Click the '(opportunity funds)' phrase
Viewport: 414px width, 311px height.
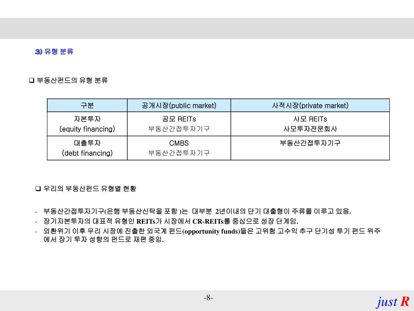[x=211, y=231]
